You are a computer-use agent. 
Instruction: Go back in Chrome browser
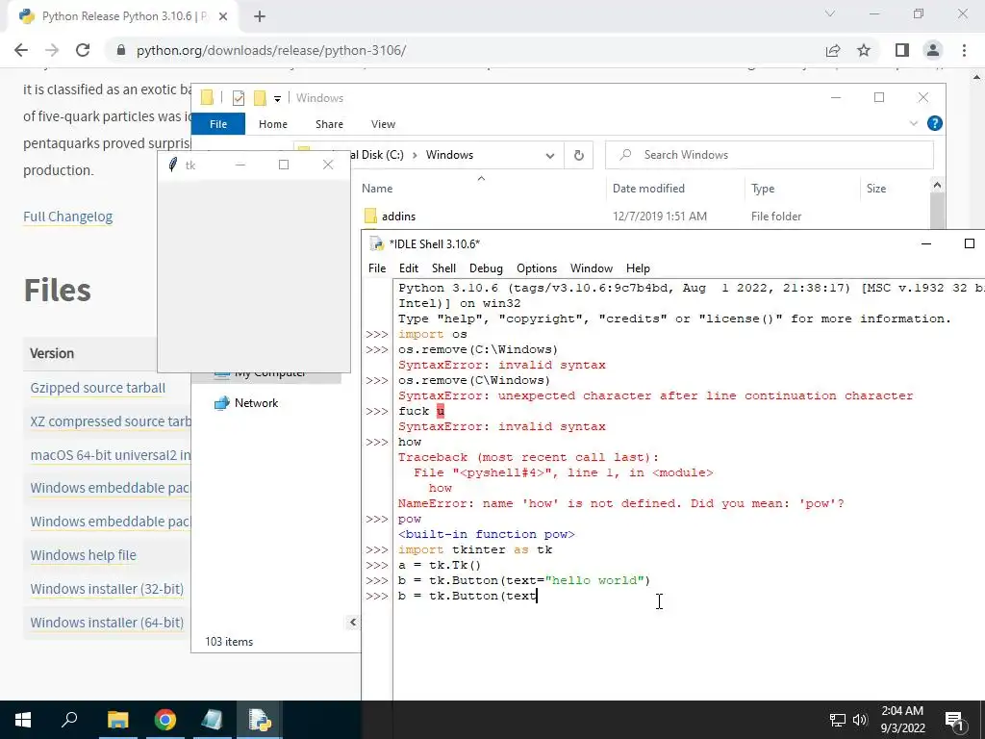(21, 50)
